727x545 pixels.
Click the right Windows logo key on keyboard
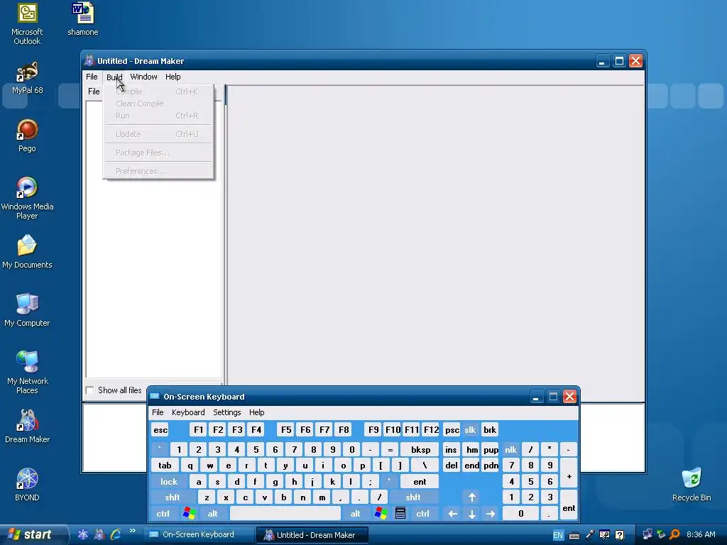[x=381, y=514]
